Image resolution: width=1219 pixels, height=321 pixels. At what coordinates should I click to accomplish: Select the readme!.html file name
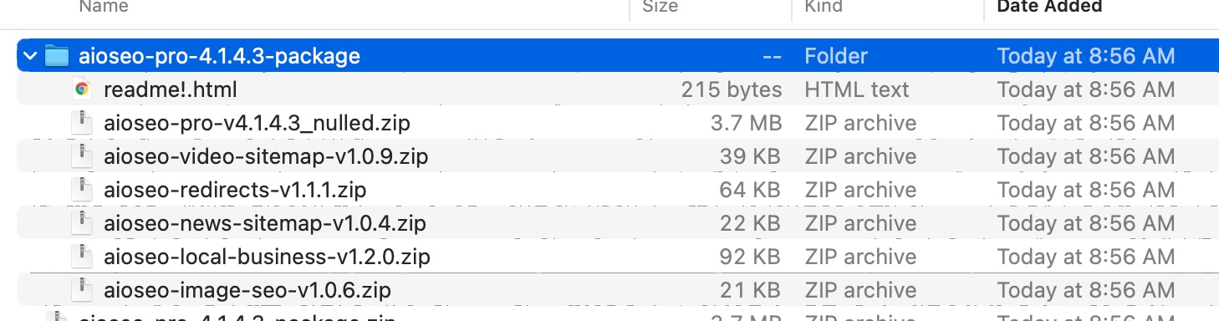[171, 89]
